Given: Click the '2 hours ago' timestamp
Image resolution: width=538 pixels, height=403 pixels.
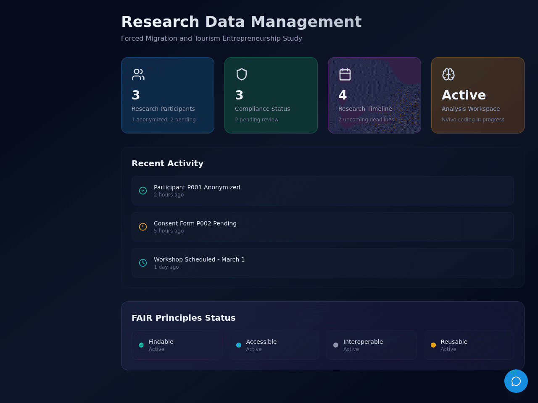Looking at the screenshot, I should tap(169, 195).
